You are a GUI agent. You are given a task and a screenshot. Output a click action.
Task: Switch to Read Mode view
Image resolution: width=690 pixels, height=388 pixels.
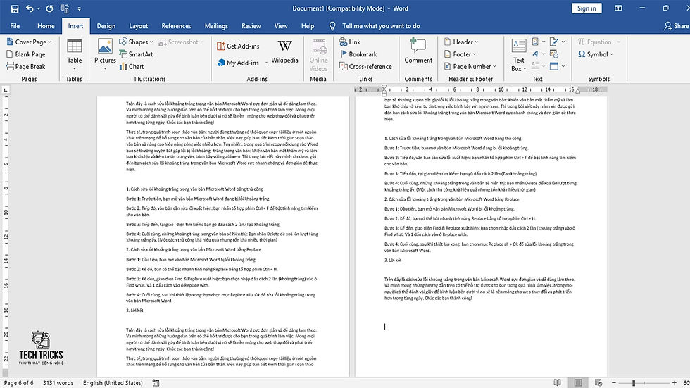point(557,383)
